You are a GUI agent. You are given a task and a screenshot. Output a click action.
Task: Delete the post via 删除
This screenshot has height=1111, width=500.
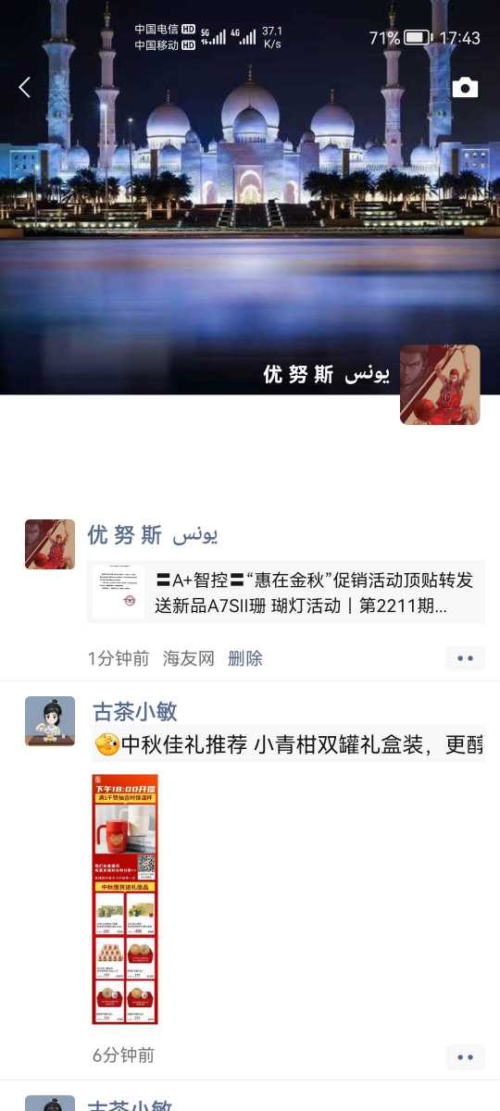point(245,658)
